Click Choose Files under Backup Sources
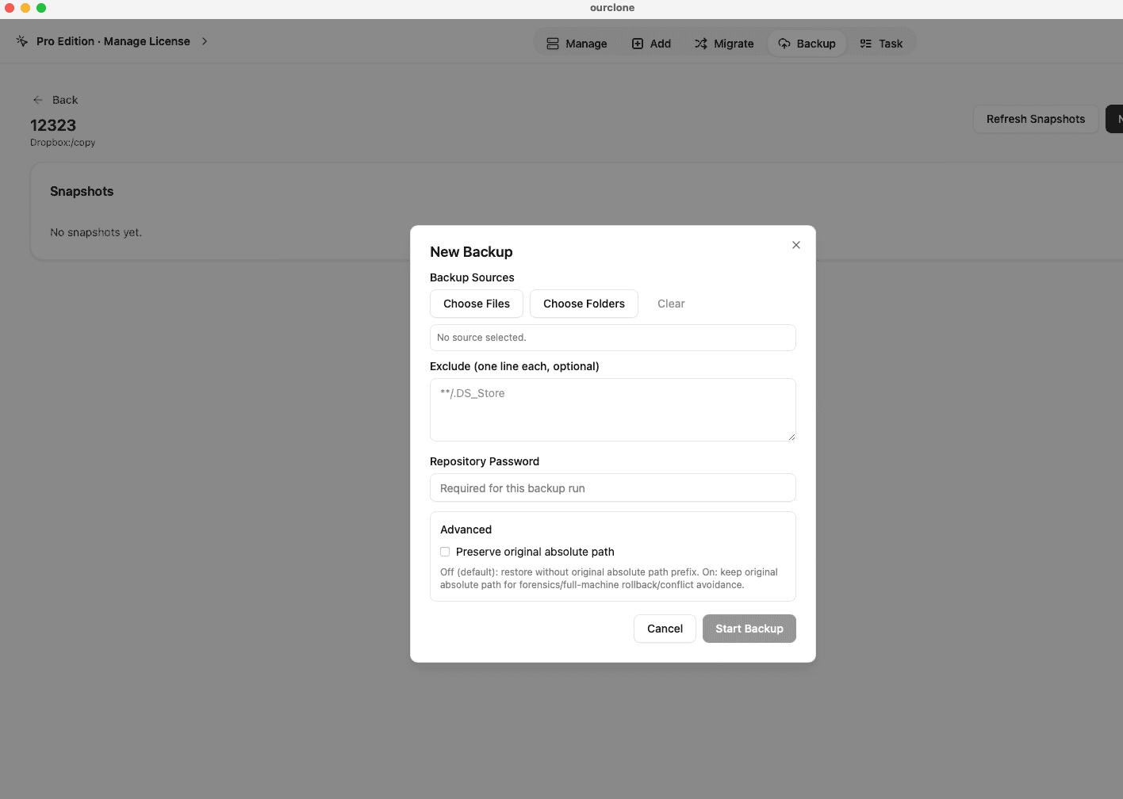 (x=476, y=304)
